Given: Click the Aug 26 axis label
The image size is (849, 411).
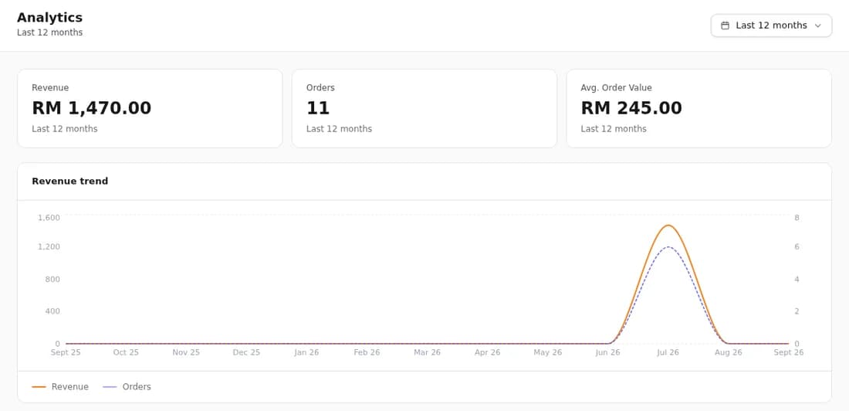Looking at the screenshot, I should pos(729,352).
